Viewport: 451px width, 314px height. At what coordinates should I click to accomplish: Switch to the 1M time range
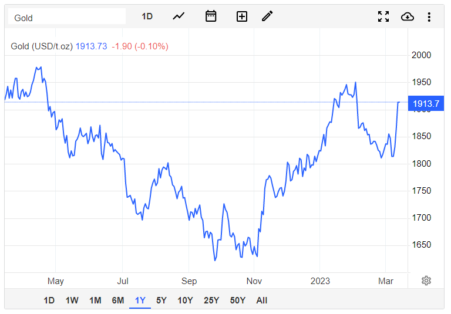(95, 301)
